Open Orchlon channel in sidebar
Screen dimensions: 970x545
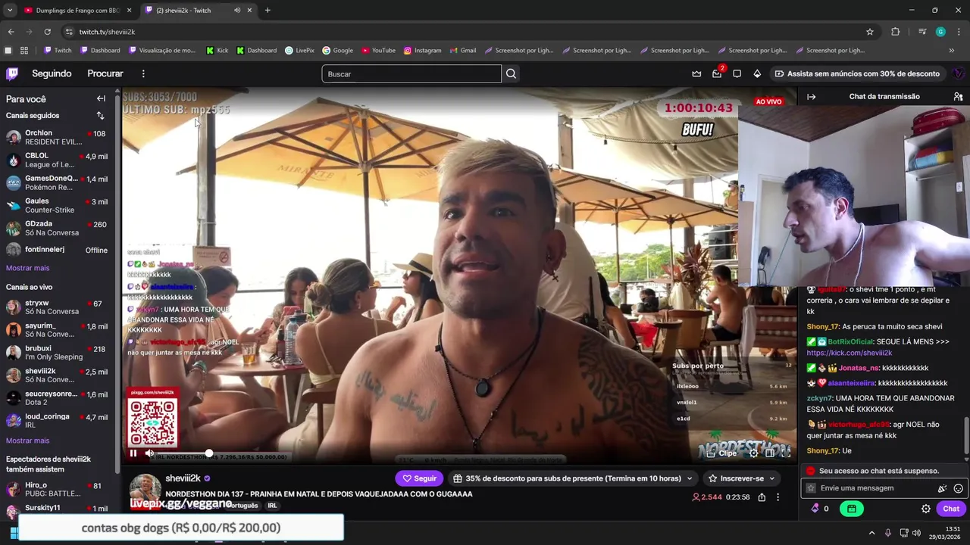(x=57, y=137)
